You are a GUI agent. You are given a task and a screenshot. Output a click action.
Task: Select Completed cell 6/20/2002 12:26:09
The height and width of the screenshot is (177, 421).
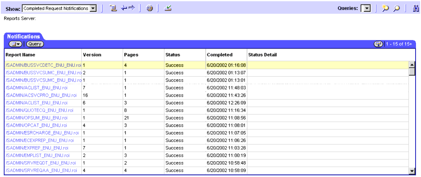pyautogui.click(x=226, y=103)
